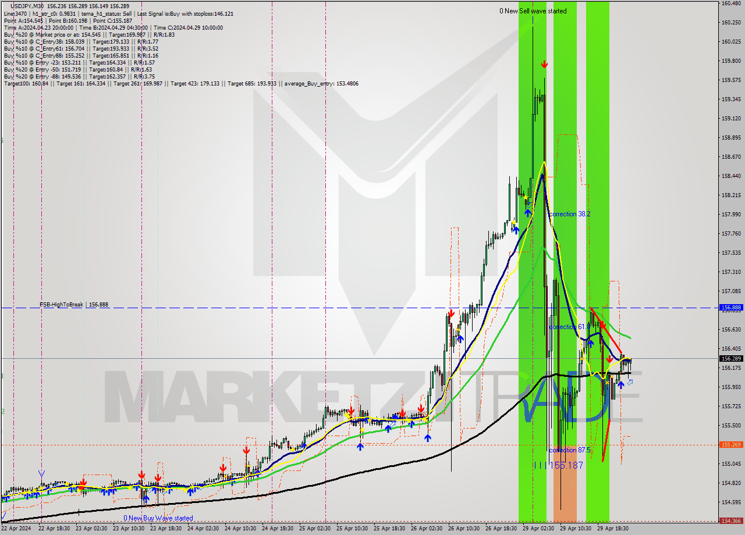Click the red sell arrow above the 159.8 spike peak

coord(544,64)
